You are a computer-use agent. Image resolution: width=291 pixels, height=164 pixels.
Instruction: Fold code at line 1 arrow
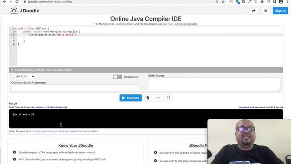[15, 28]
